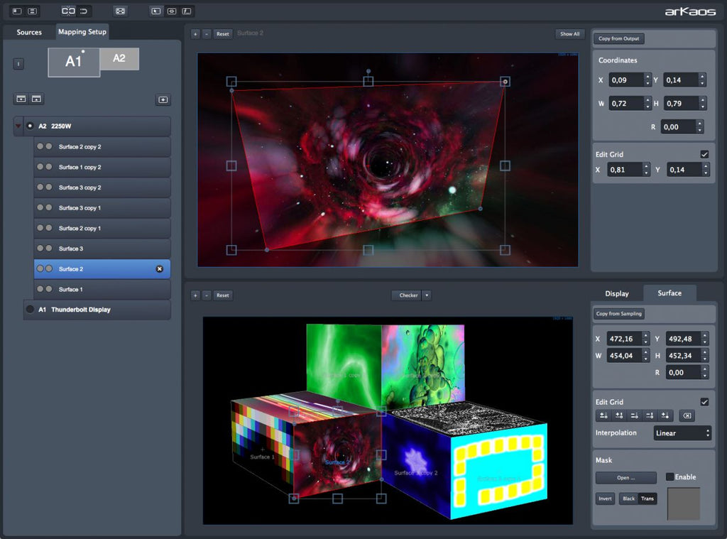Toggle Edit Grid checkbox in Coordinates panel
This screenshot has height=539, width=727.
click(704, 154)
